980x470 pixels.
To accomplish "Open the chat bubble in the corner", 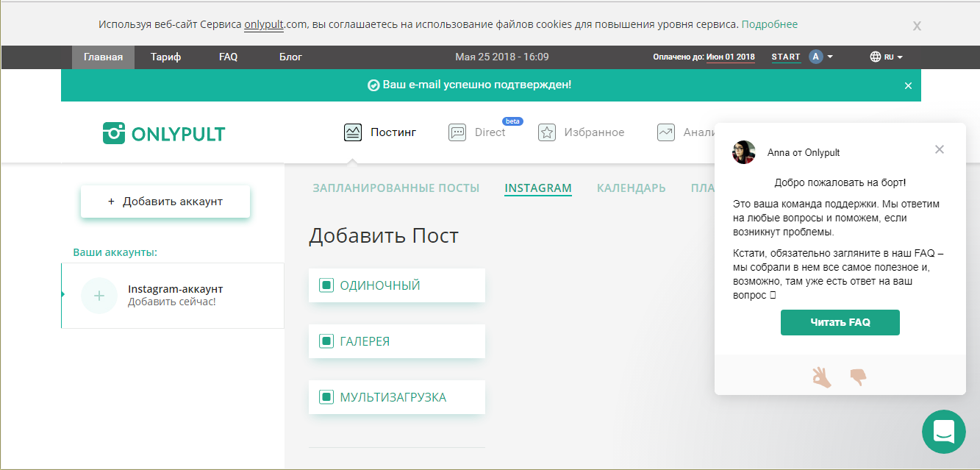I will (943, 432).
